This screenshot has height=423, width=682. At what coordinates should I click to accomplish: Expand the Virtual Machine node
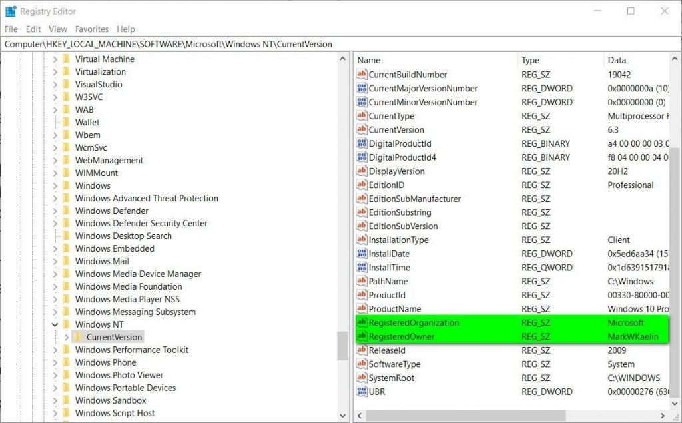pyautogui.click(x=56, y=59)
